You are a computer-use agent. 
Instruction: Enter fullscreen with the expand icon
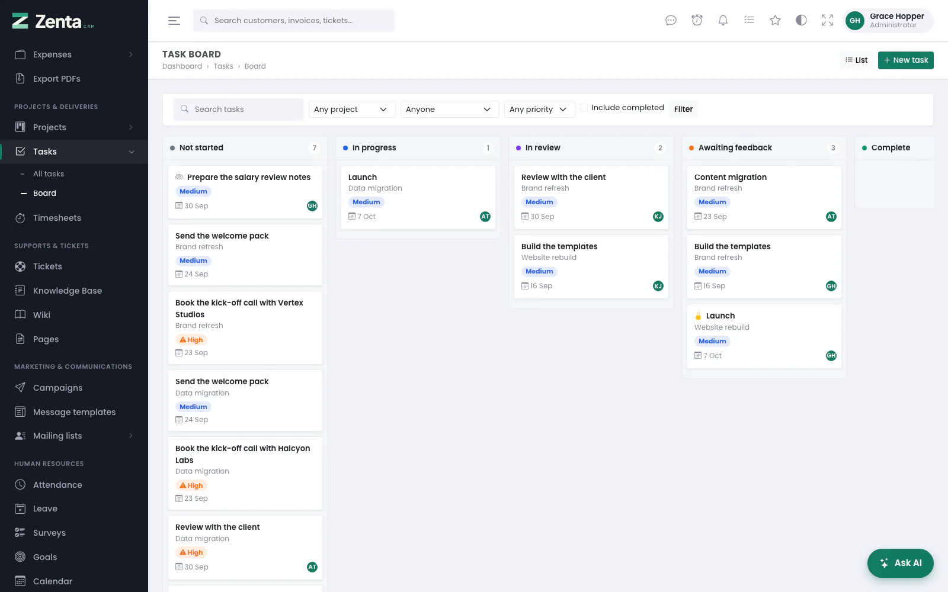(x=827, y=21)
